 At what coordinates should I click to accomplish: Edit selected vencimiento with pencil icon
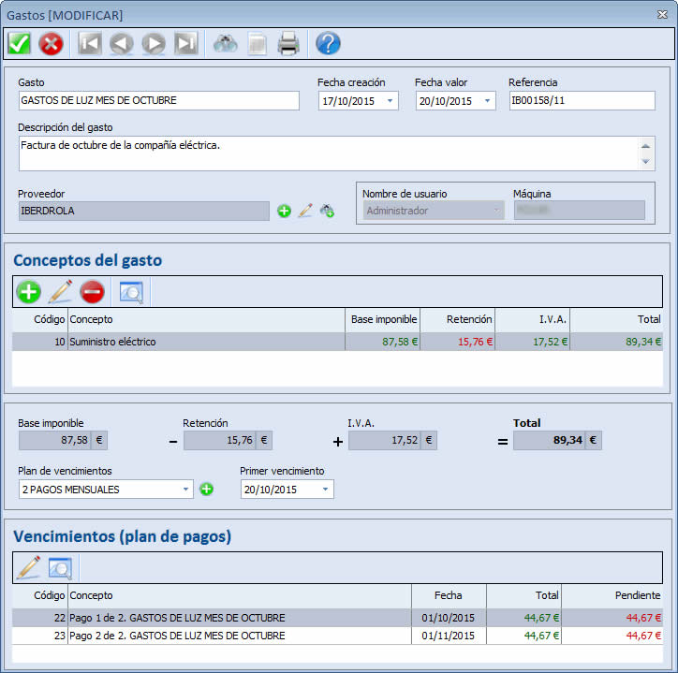click(28, 567)
